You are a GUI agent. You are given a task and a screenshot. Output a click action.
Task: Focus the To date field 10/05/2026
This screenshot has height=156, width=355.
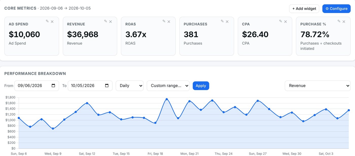(x=90, y=86)
